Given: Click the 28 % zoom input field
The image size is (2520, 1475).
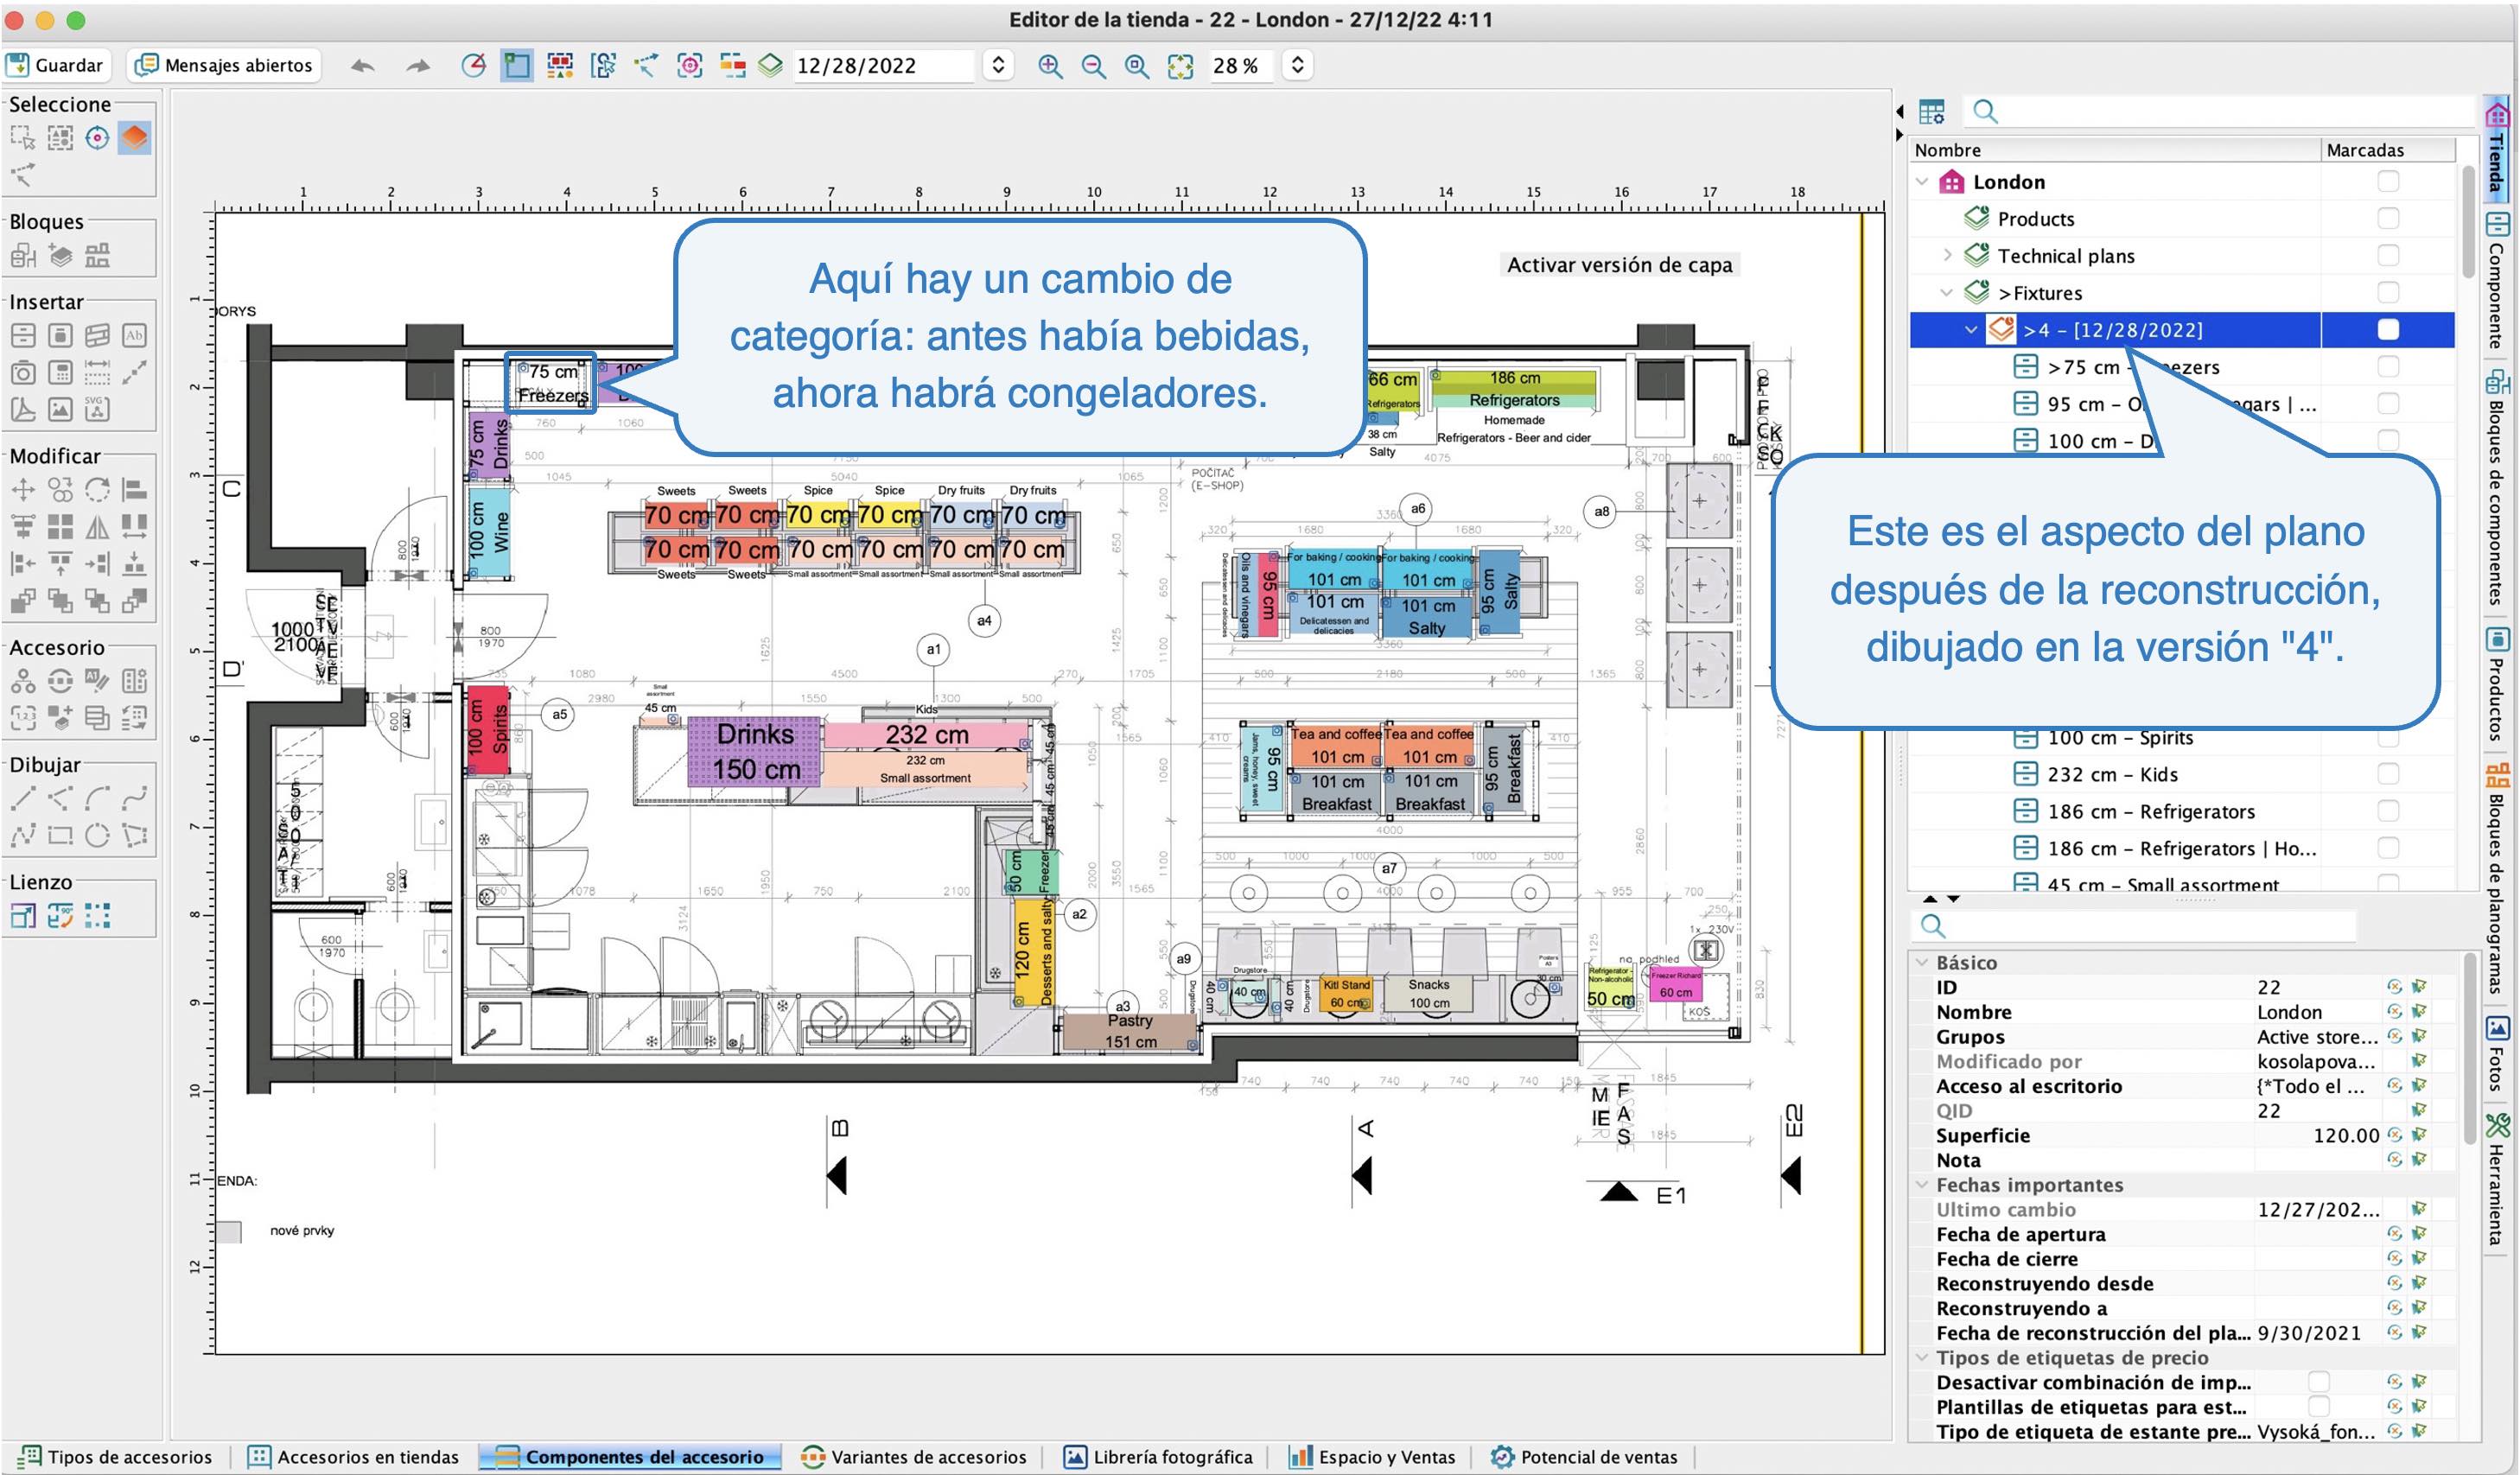Looking at the screenshot, I should pyautogui.click(x=1240, y=66).
